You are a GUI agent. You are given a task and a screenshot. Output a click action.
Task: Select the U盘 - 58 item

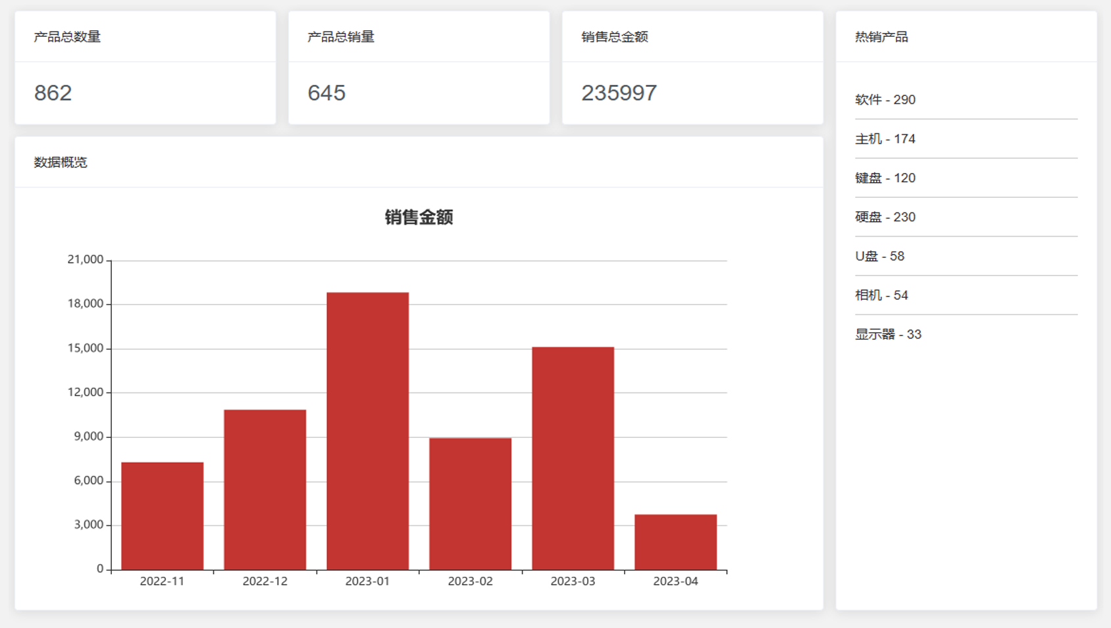point(879,256)
